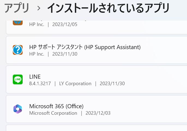
Task: Click the green LINE app icon
Action: (x=18, y=79)
